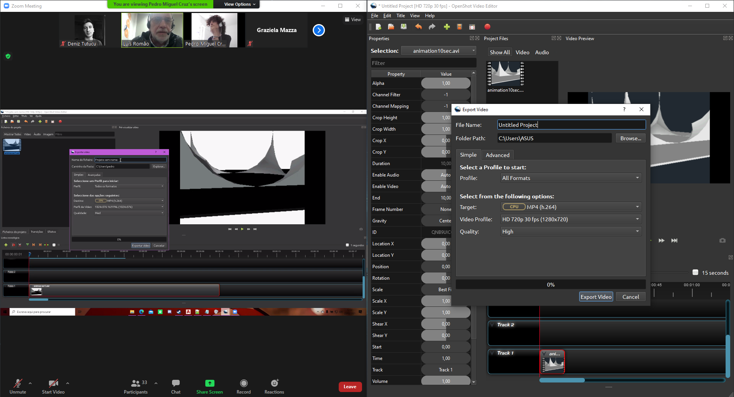This screenshot has width=734, height=397.
Task: Start Video in Zoom
Action: coord(53,386)
